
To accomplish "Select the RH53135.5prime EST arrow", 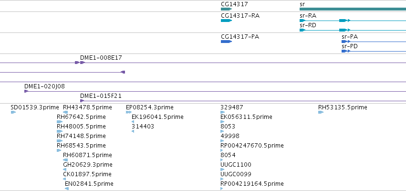I will (321, 112).
